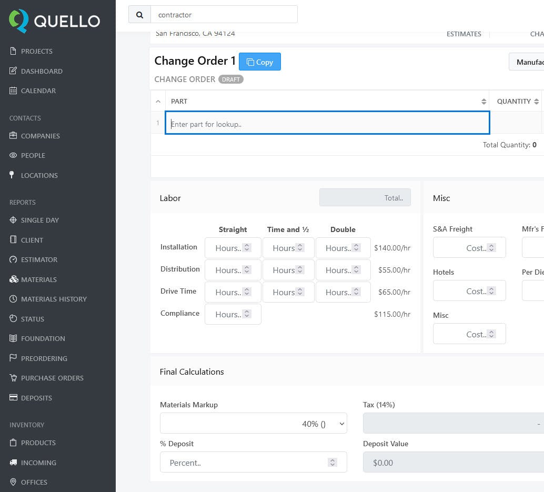
Task: Click the part lookup input field
Action: tap(327, 123)
